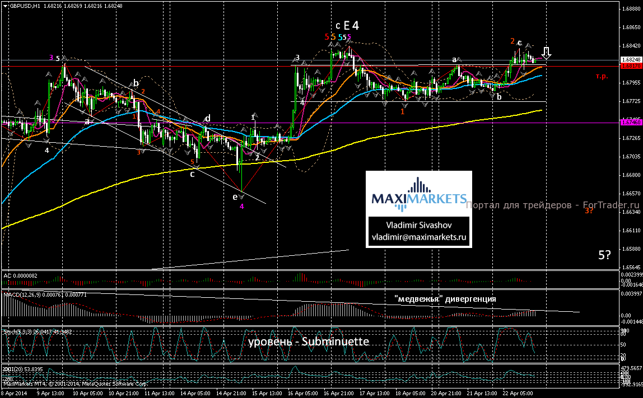
Task: Click the 10 Apr 05:00 time label
Action: click(87, 394)
